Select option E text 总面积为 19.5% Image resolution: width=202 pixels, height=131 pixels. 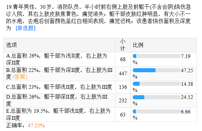(27, 111)
